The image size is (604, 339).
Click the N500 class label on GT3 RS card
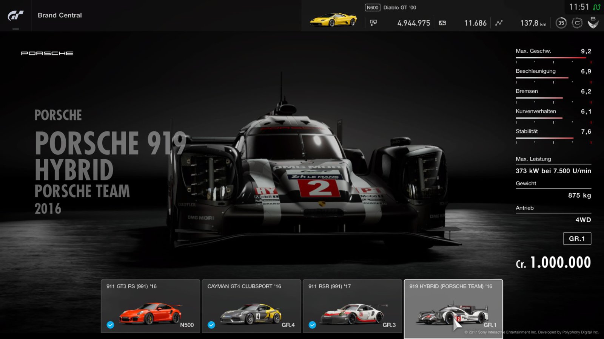(187, 325)
